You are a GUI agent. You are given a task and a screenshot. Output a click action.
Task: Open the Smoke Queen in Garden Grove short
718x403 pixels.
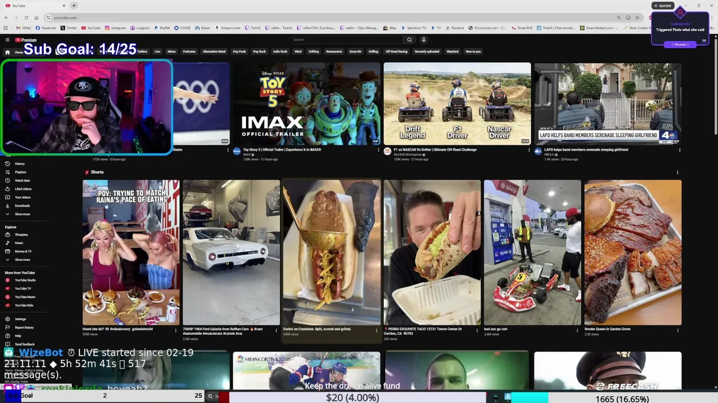tap(633, 252)
